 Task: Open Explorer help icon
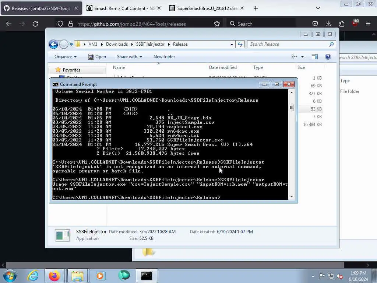[328, 57]
